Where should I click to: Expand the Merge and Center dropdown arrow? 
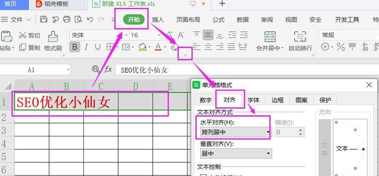click(282, 48)
